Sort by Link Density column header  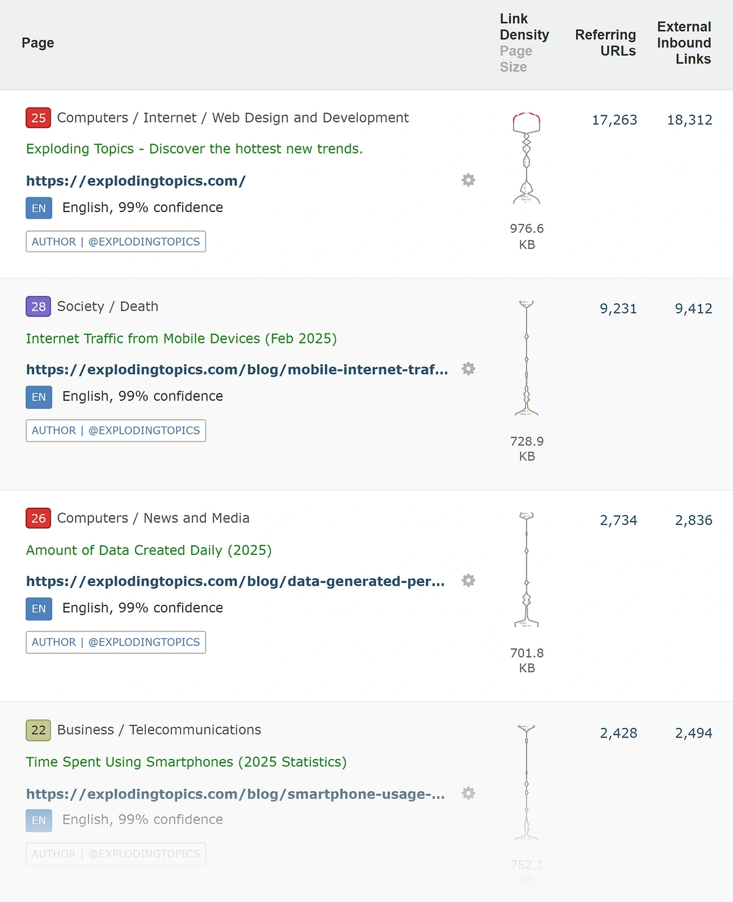click(x=524, y=27)
